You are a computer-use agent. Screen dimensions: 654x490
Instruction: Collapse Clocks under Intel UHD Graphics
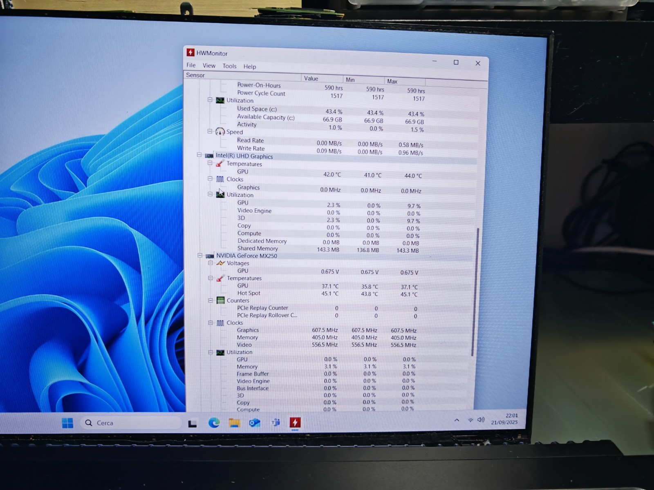click(210, 178)
